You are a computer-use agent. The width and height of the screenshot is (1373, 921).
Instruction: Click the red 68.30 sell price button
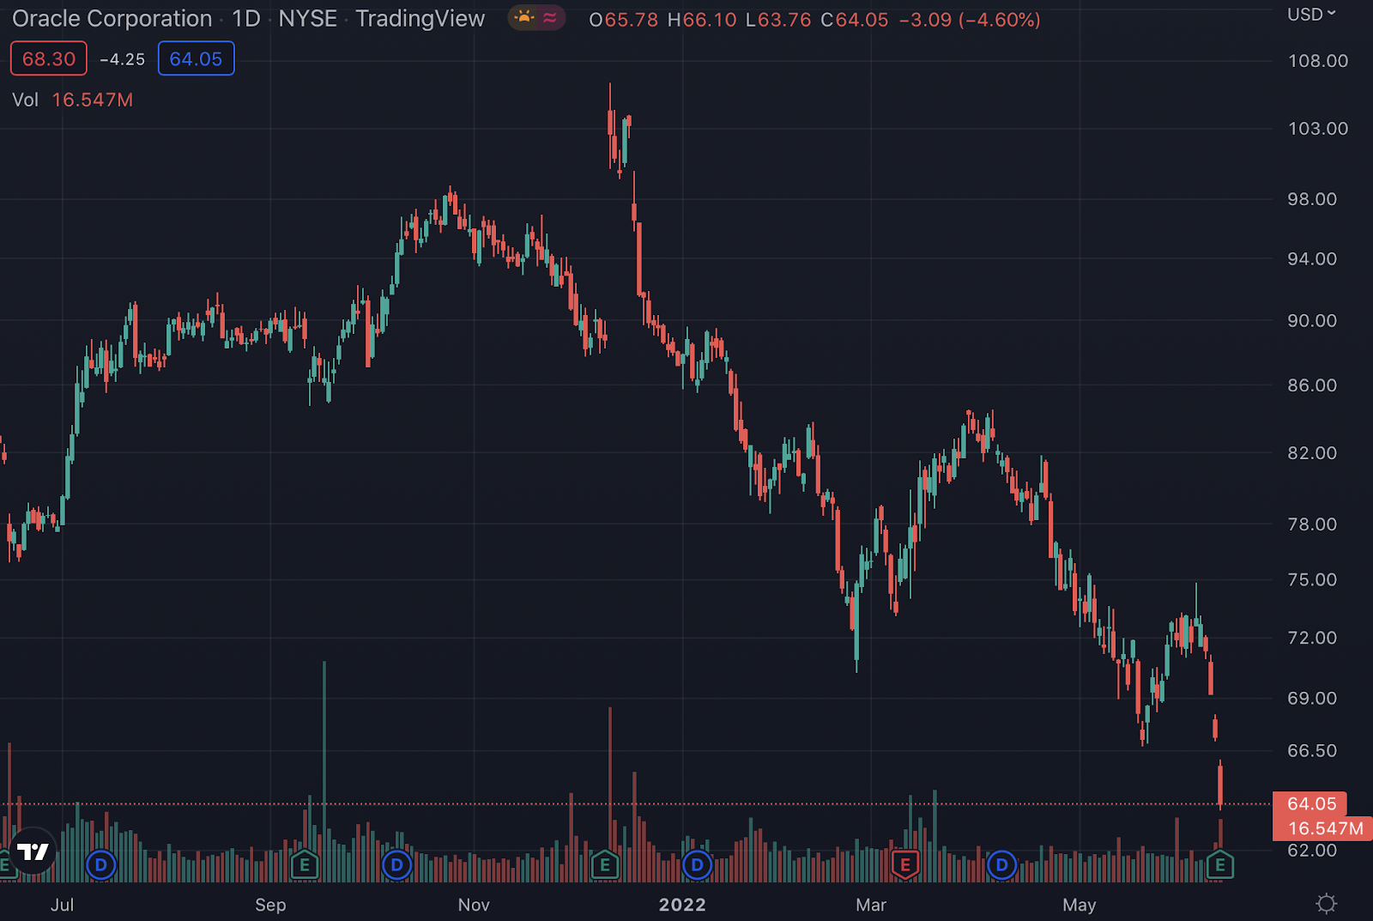point(49,58)
